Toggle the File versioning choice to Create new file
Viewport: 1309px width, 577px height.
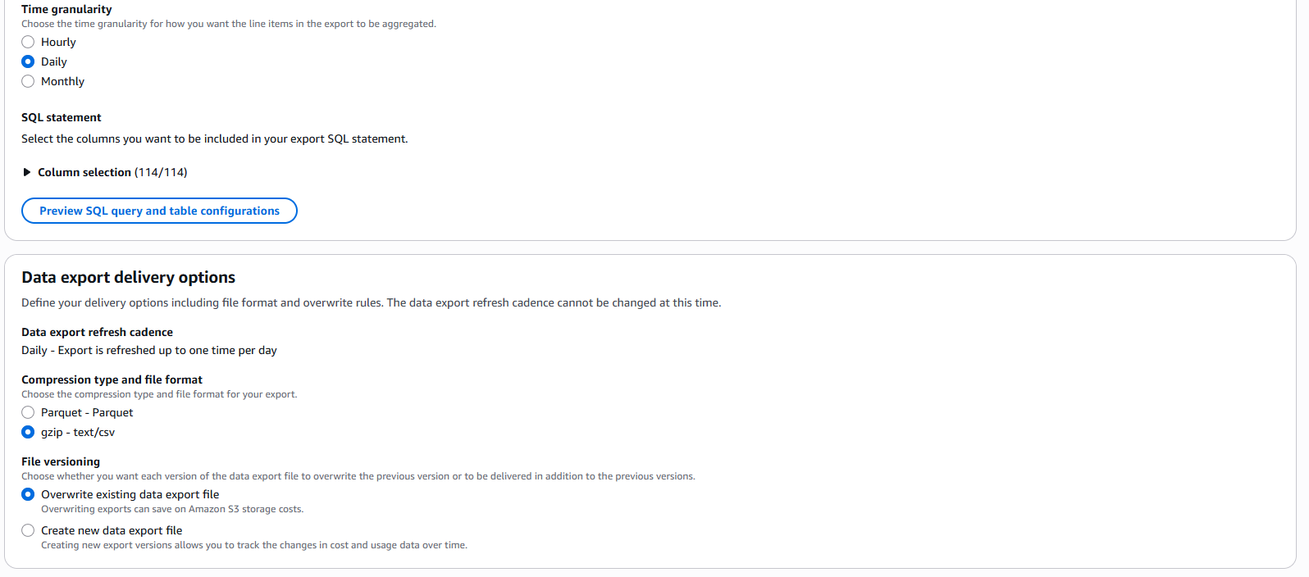coord(27,530)
